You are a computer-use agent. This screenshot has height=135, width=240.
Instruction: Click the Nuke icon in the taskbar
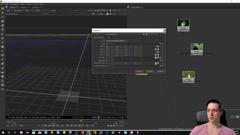[88, 132]
